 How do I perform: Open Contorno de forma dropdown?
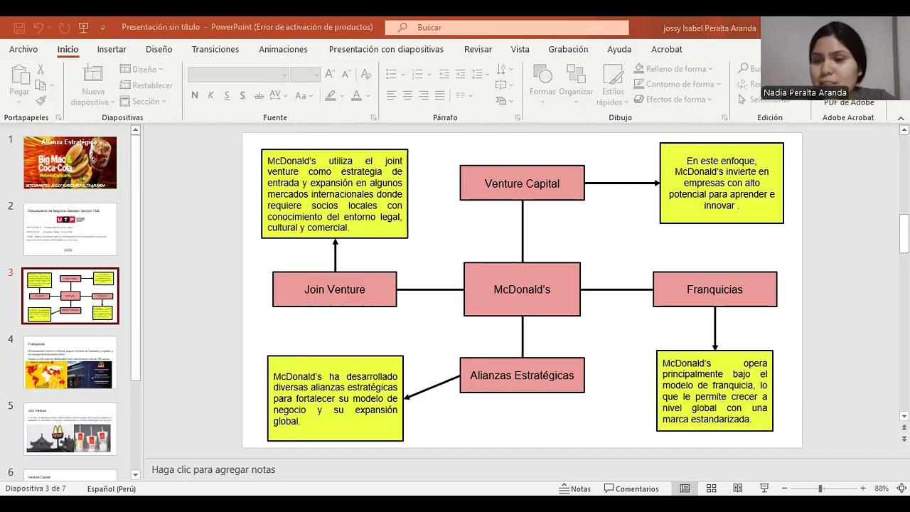click(678, 84)
